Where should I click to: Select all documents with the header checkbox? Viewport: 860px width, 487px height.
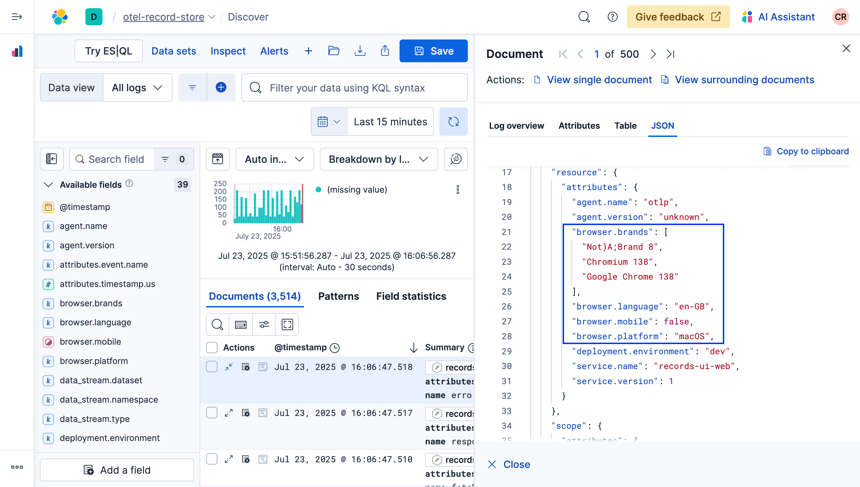211,347
